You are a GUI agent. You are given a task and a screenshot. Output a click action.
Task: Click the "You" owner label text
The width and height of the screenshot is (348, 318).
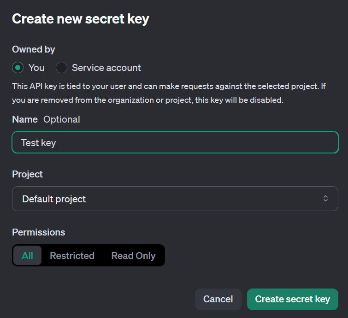pyautogui.click(x=36, y=68)
